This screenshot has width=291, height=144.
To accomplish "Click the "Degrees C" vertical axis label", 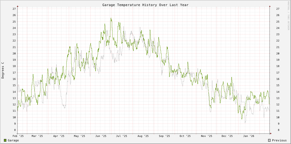I will [x=3, y=70].
